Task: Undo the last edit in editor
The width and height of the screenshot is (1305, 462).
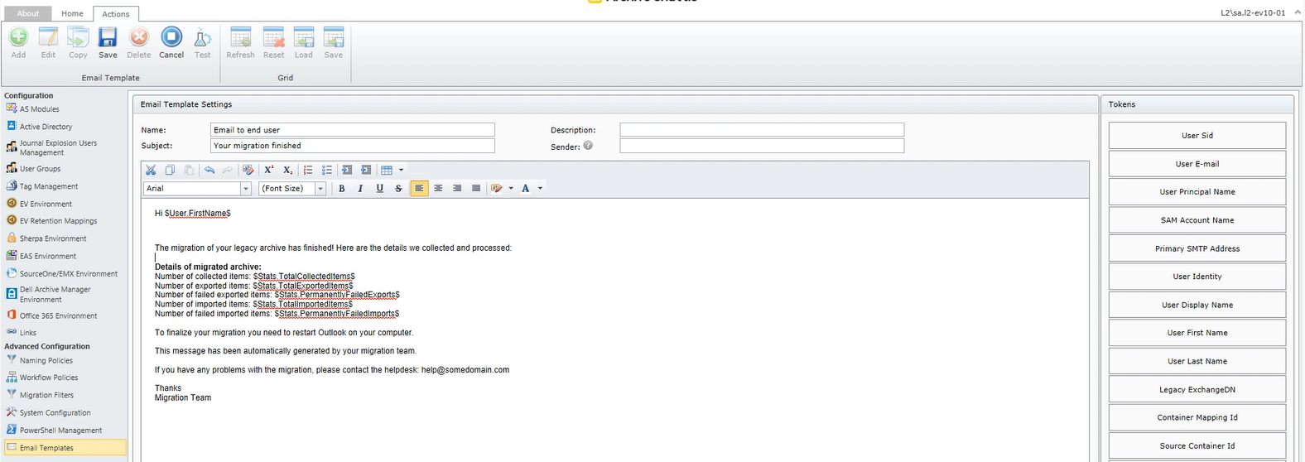Action: click(209, 170)
